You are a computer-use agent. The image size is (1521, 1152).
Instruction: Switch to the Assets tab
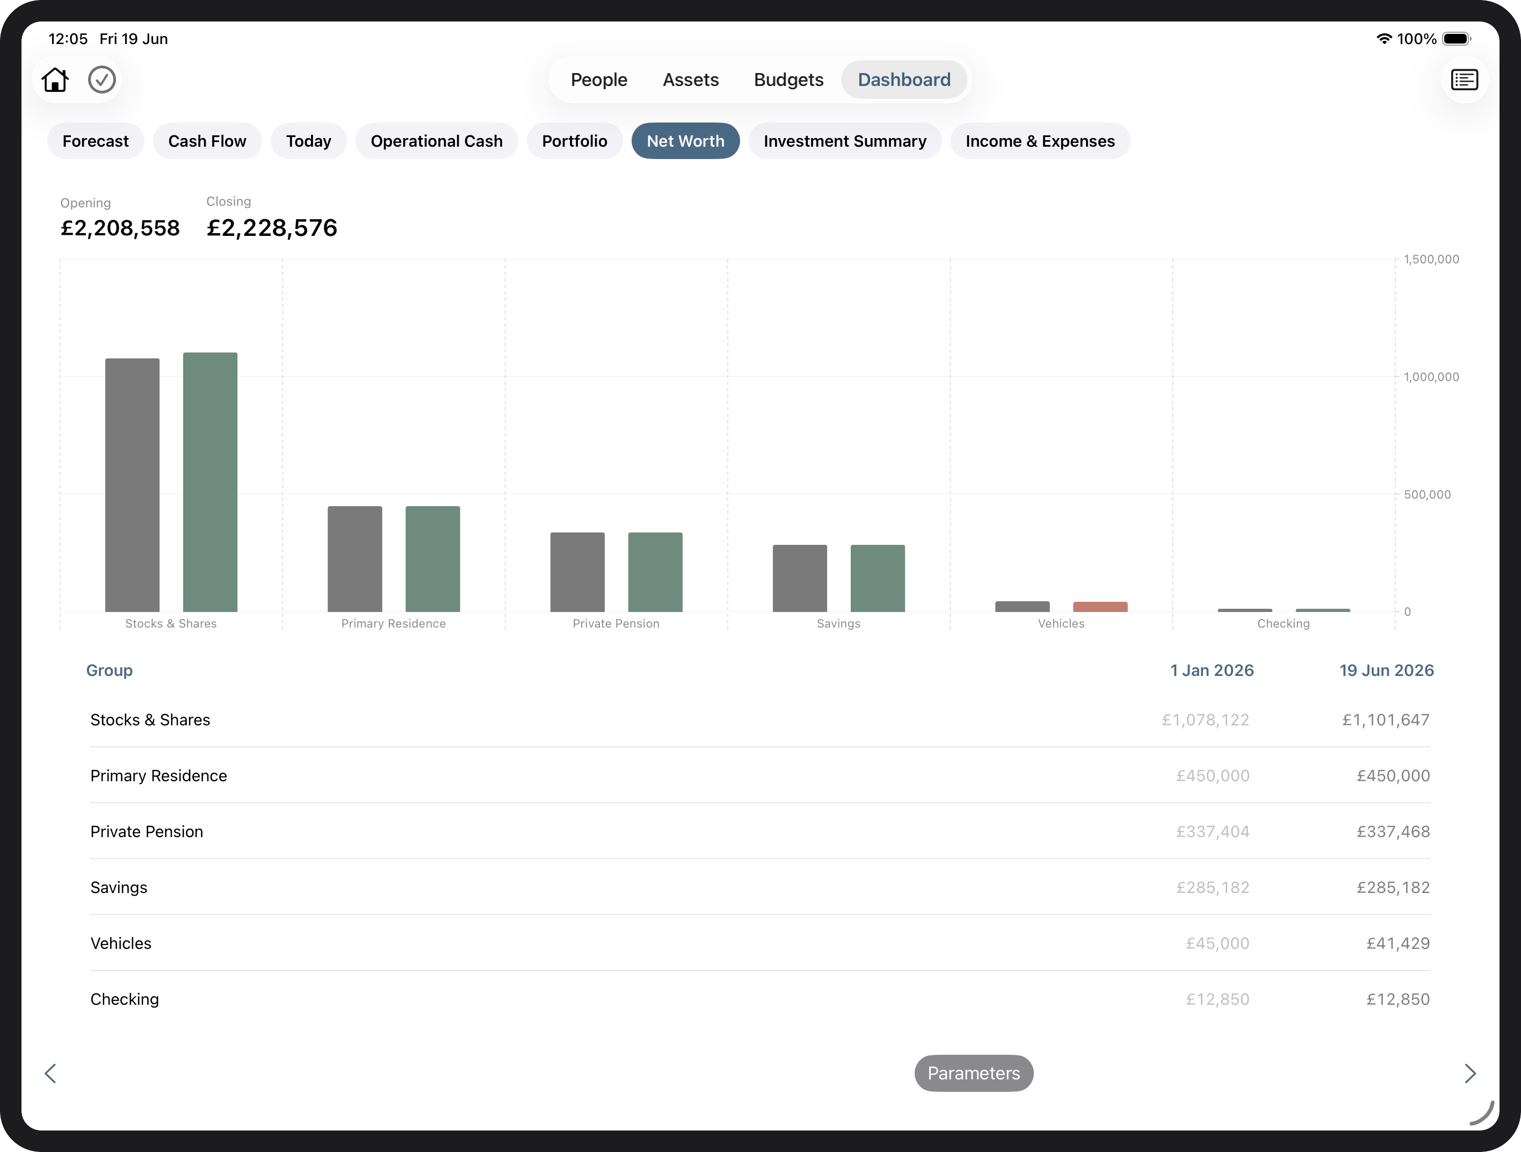[x=690, y=80]
